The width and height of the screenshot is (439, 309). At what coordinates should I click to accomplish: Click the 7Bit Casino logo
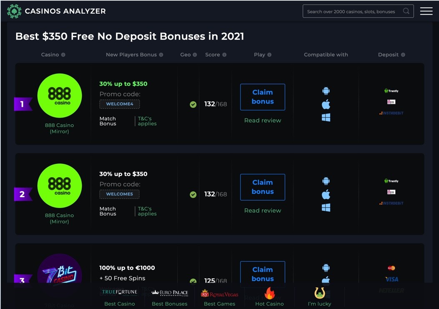point(60,269)
